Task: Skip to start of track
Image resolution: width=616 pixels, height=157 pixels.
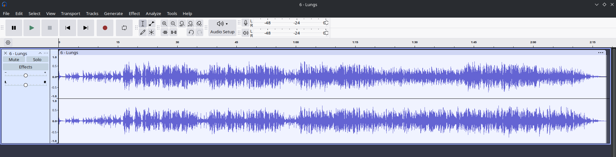Action: [x=68, y=28]
